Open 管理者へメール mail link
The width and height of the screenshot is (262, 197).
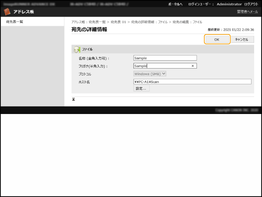point(247,12)
